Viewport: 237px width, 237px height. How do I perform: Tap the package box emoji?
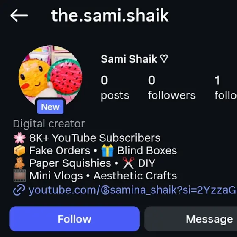point(19,151)
